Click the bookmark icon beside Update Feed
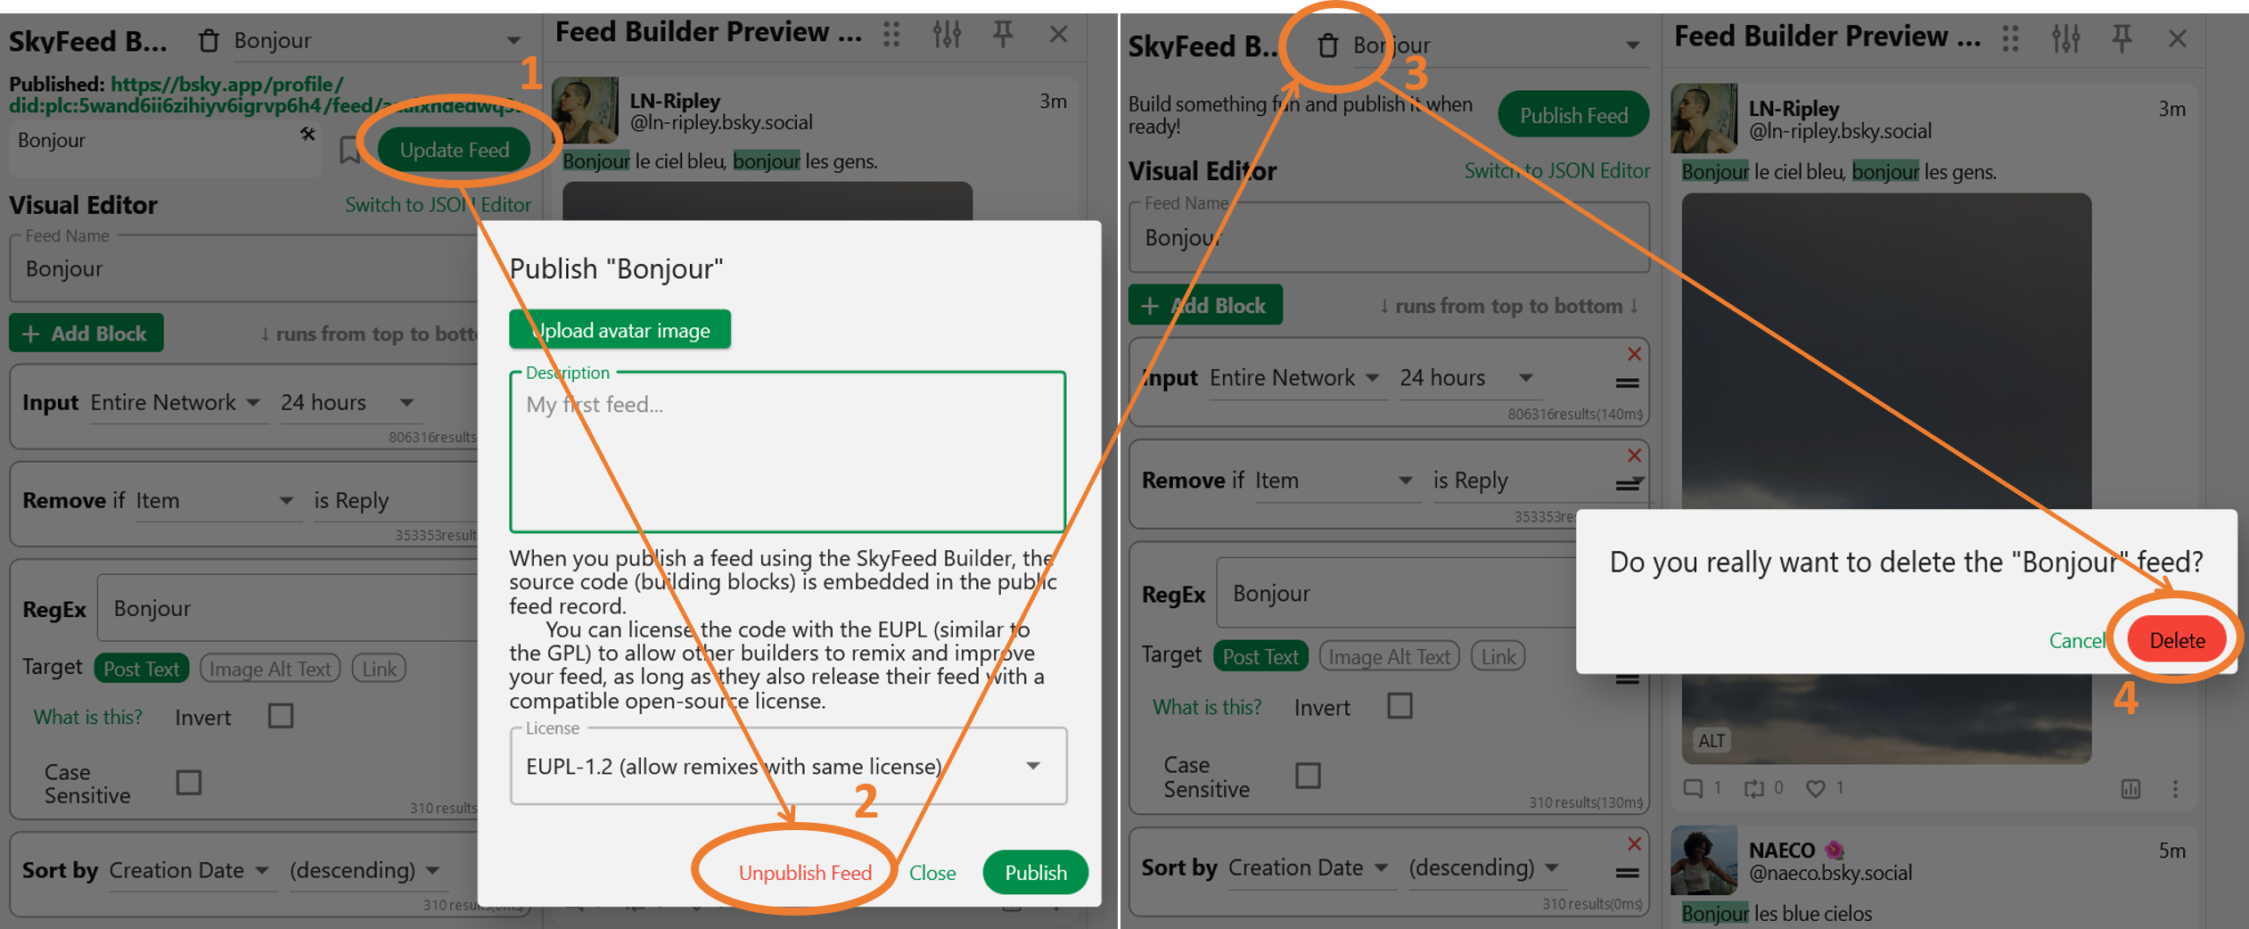This screenshot has height=929, width=2249. click(349, 150)
